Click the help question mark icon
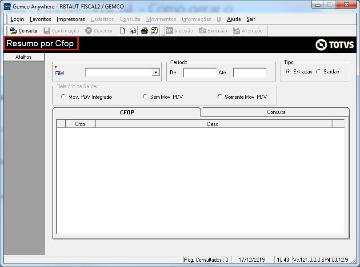This screenshot has width=360, height=267. click(154, 31)
